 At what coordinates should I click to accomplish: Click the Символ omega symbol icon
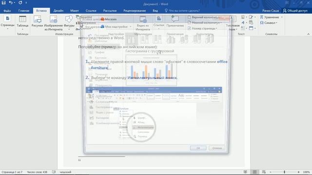[x=262, y=23]
